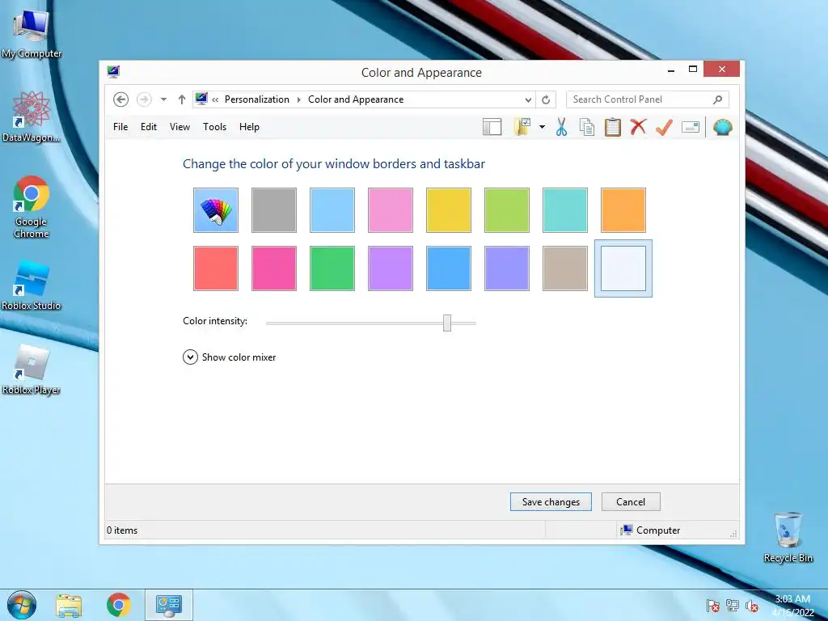Launch Google Chrome from the taskbar
Viewport: 828px width, 621px height.
coord(119,605)
